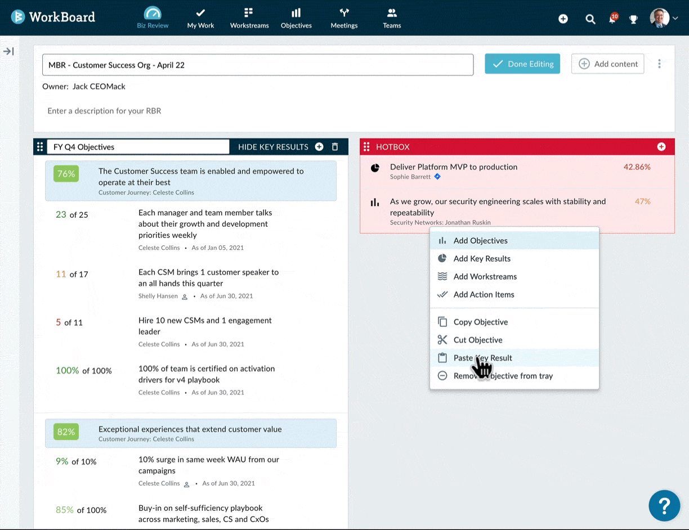Click the plus icon in HOTBOX header
Screen dimensions: 689x530
(x=661, y=147)
